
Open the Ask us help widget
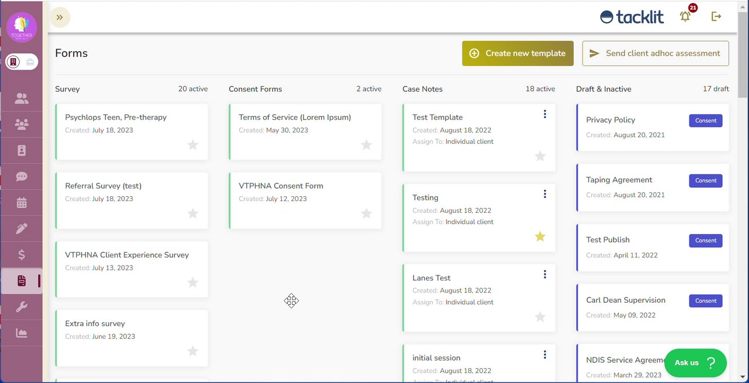click(695, 363)
